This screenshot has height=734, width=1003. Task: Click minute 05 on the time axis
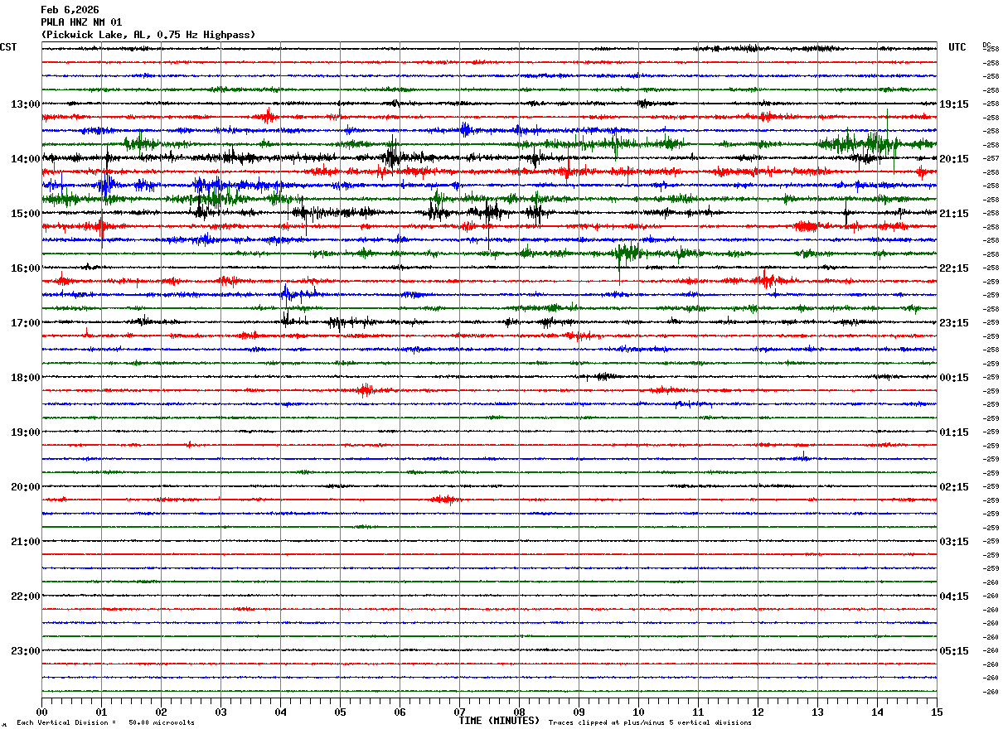(x=340, y=712)
